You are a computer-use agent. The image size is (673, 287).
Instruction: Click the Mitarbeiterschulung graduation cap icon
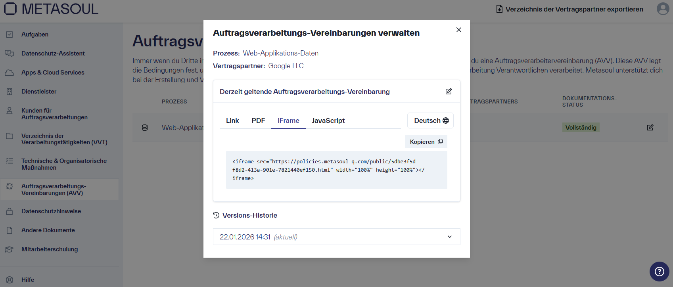tap(10, 249)
